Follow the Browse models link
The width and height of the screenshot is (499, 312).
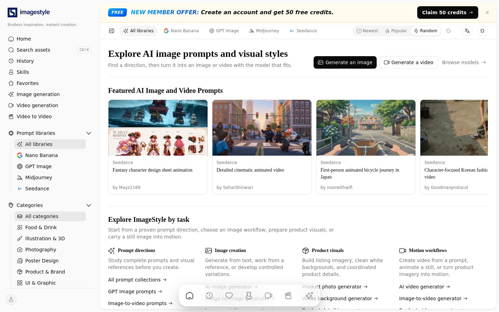point(464,62)
